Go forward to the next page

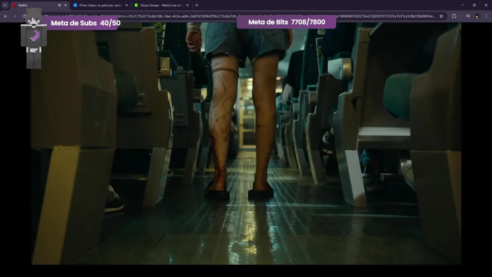(15, 16)
